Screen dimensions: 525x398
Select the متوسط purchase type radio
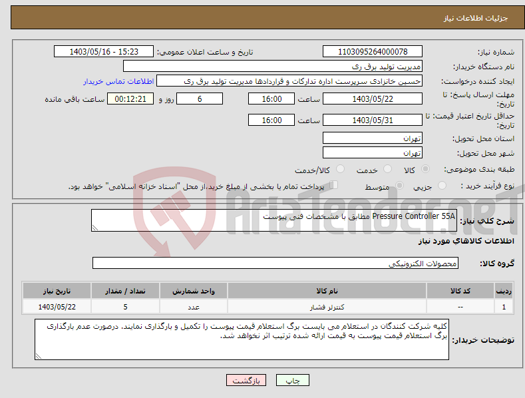point(399,185)
